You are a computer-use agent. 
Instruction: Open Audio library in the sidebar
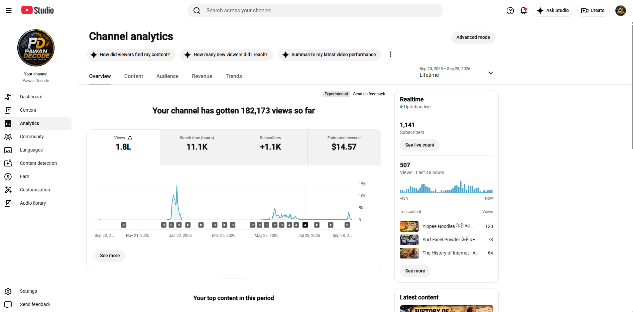(36, 203)
